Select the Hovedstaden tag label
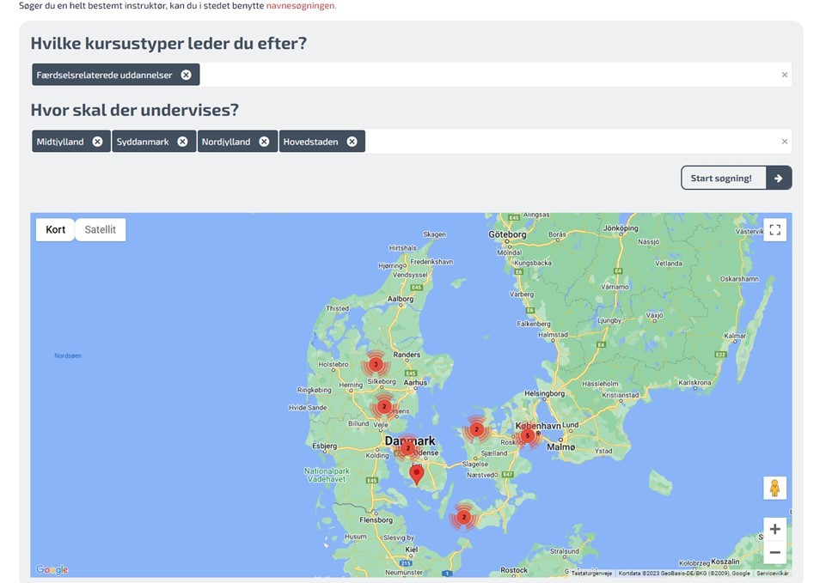The width and height of the screenshot is (826, 583). coord(311,142)
